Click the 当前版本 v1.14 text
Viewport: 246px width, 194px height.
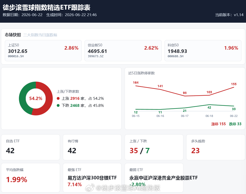[229, 15]
